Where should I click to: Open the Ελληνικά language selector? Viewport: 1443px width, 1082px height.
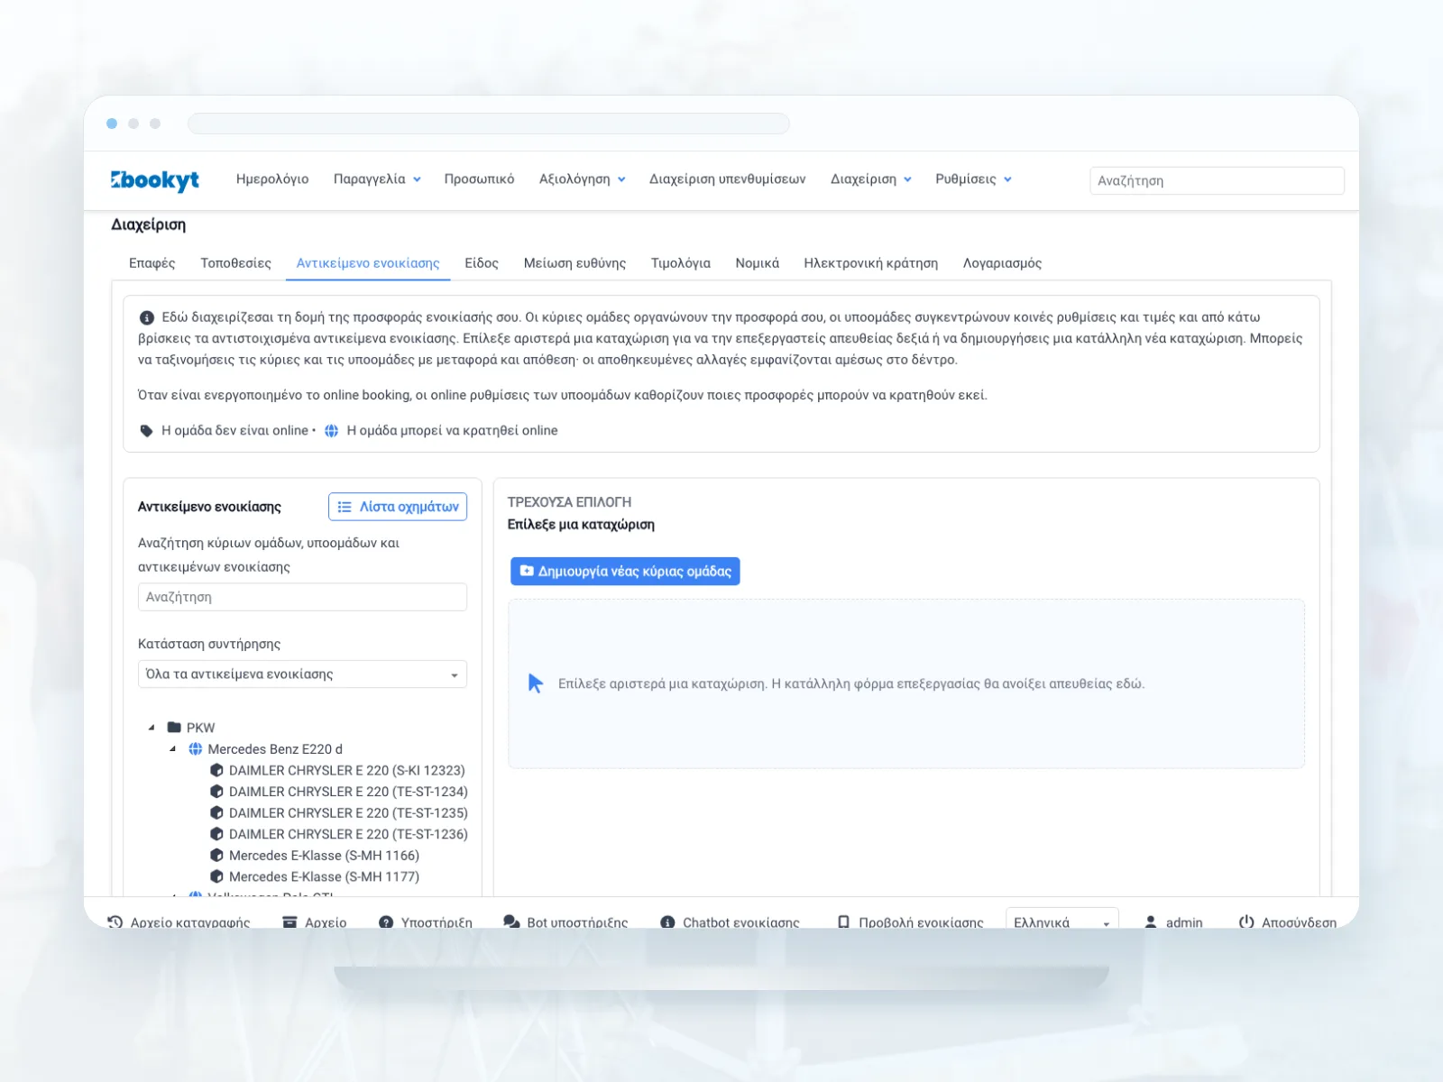[1062, 922]
